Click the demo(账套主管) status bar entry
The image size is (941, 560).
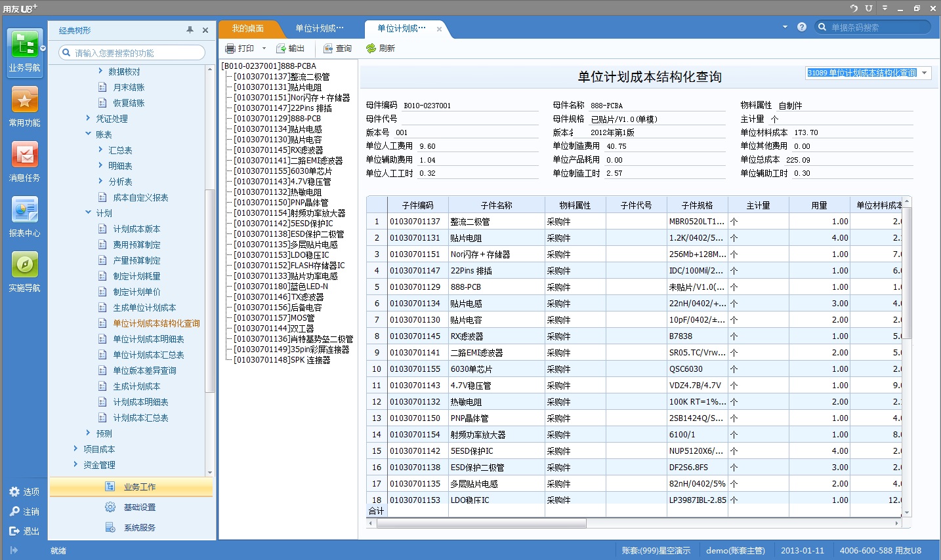[735, 550]
